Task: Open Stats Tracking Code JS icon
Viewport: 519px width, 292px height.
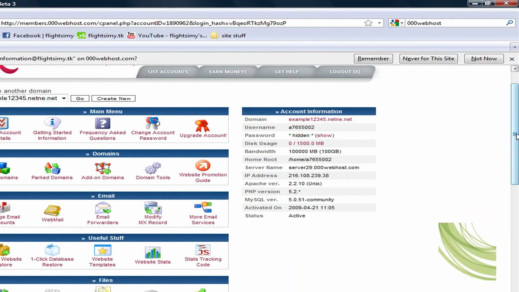Action: click(x=203, y=250)
